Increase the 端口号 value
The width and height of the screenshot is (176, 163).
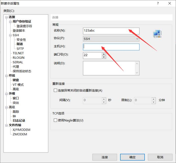pyautogui.click(x=104, y=54)
